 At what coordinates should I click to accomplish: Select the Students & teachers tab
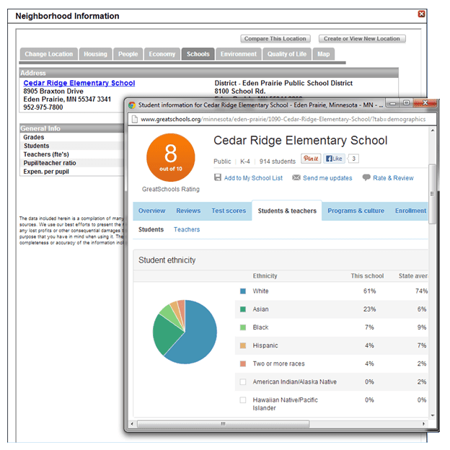(x=287, y=211)
